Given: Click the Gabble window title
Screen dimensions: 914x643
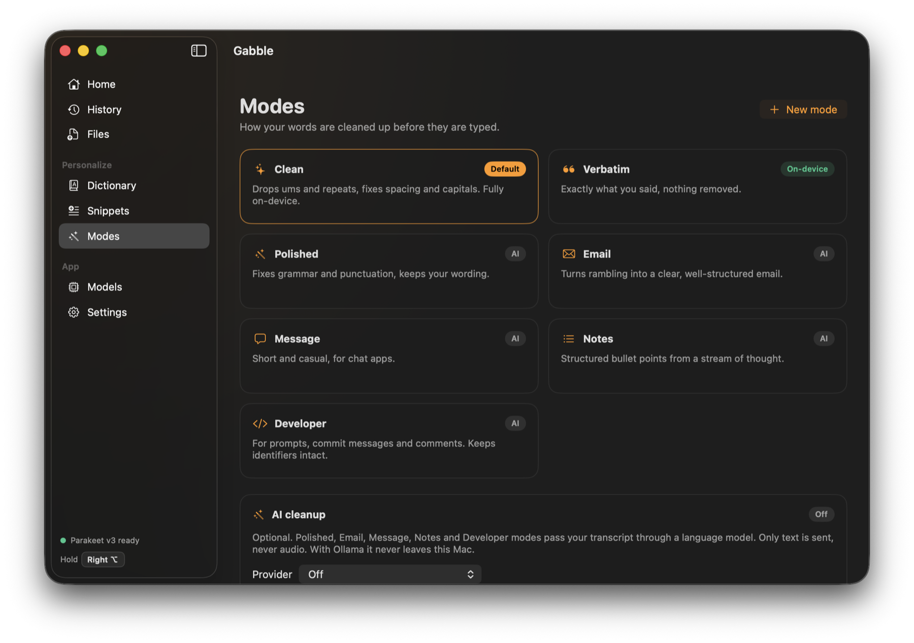Looking at the screenshot, I should pyautogui.click(x=253, y=51).
